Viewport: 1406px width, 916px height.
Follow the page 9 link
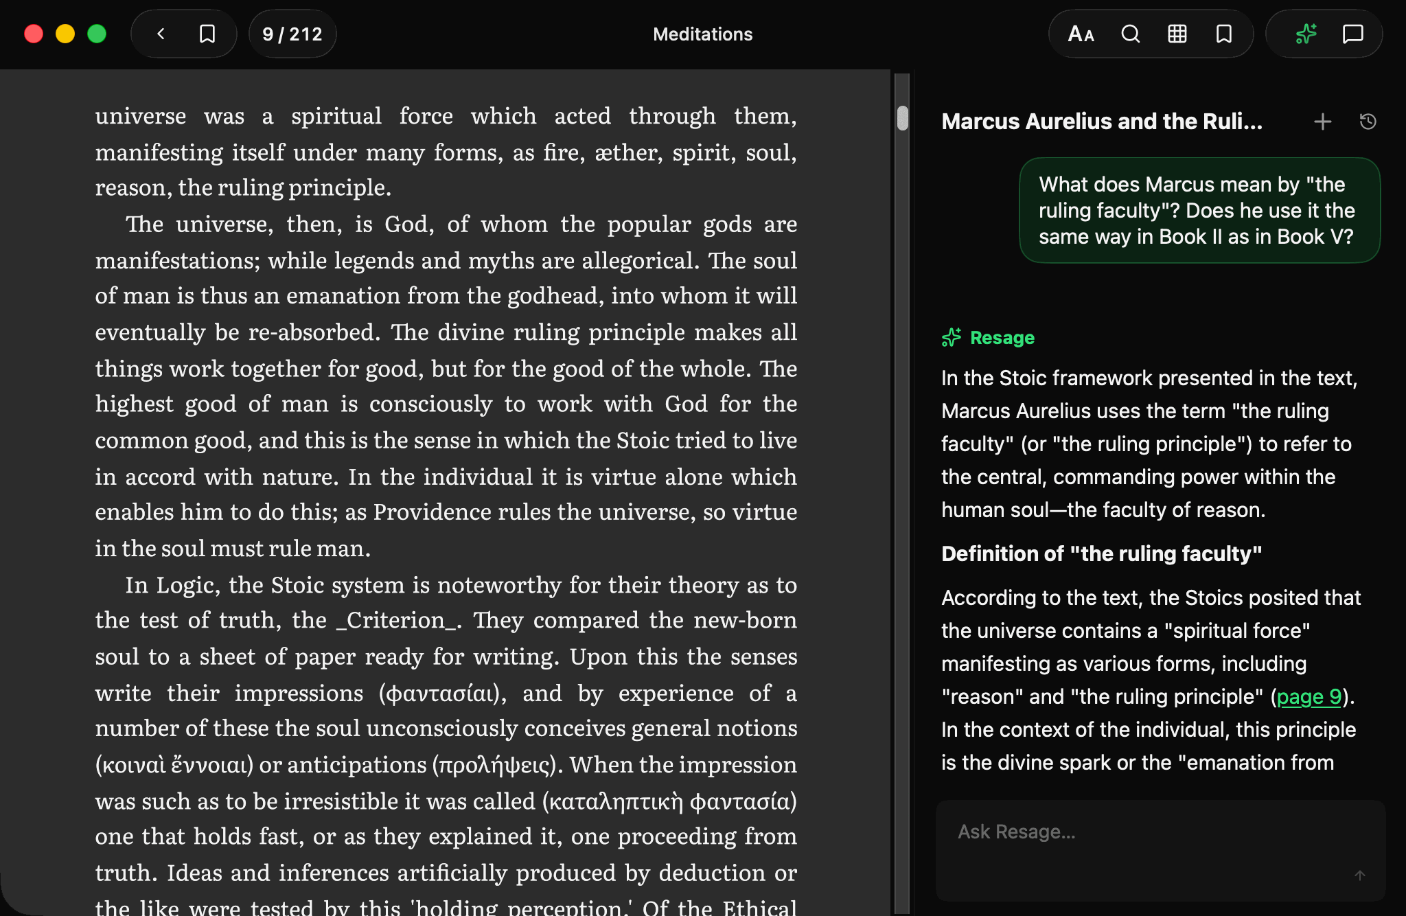pos(1309,696)
